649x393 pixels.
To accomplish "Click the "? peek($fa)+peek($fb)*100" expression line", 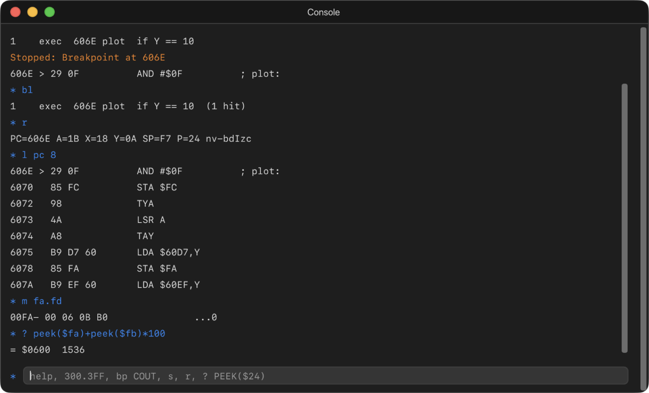I will click(x=88, y=334).
